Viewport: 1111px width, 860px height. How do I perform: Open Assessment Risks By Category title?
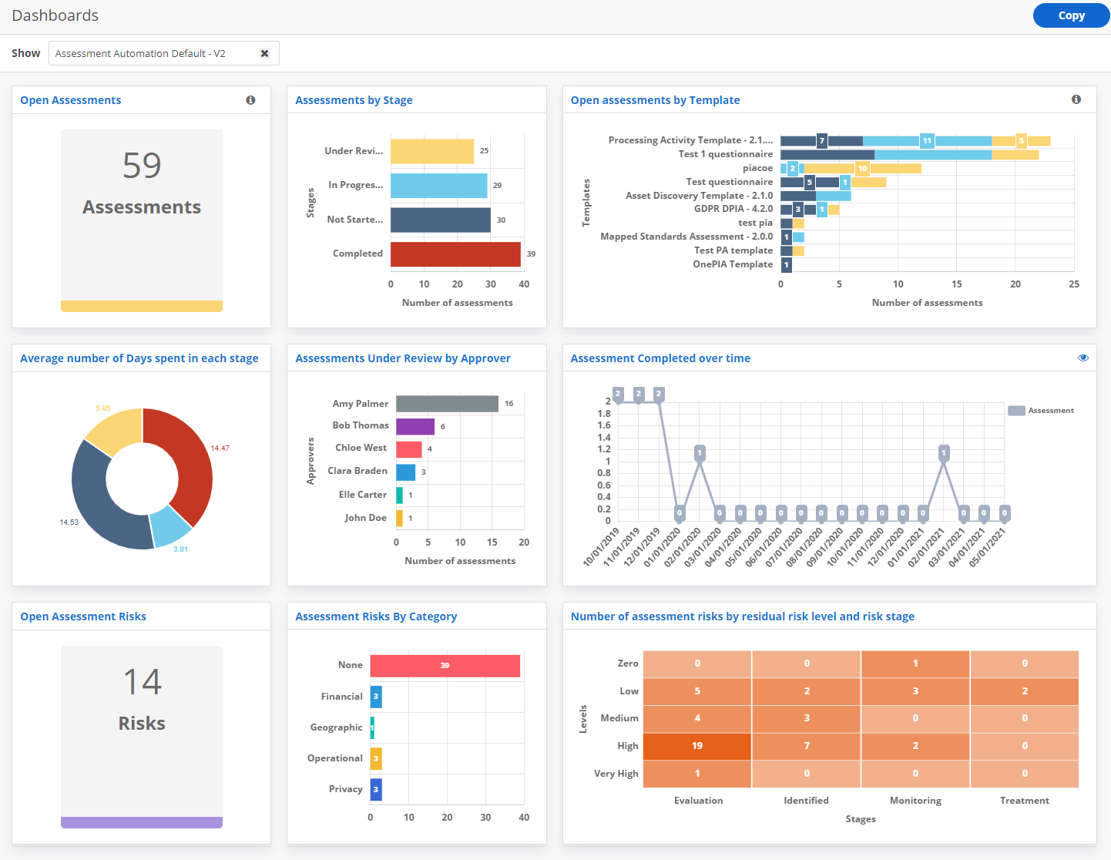tap(376, 616)
